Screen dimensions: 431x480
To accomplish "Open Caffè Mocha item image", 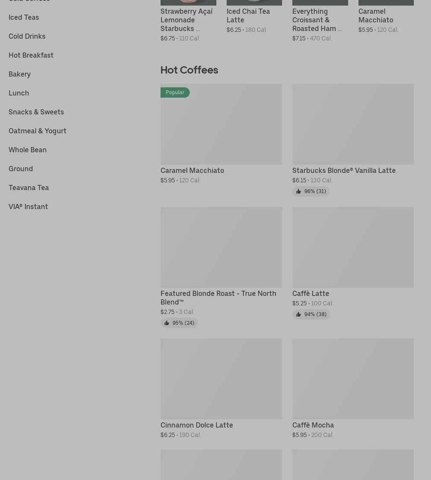I will (x=353, y=378).
